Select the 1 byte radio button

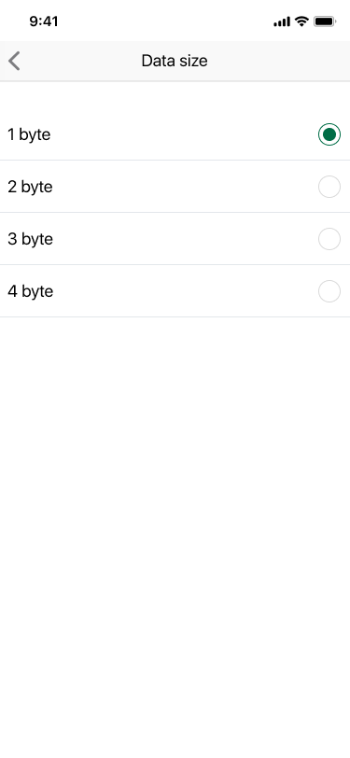point(329,134)
